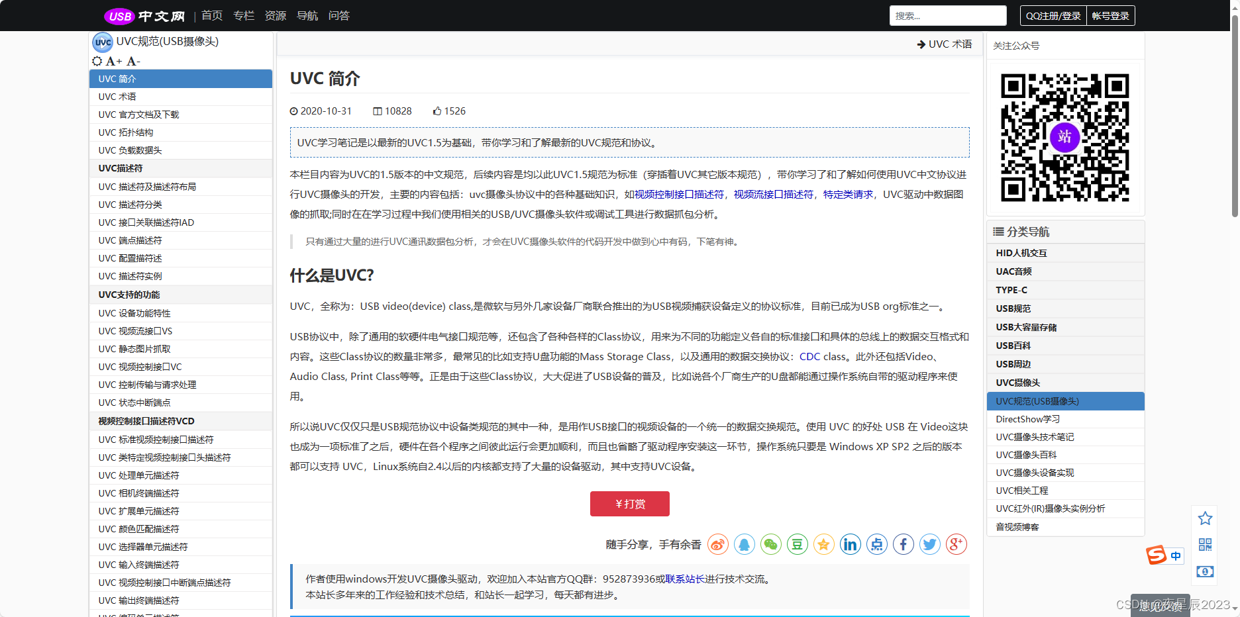This screenshot has height=617, width=1240.
Task: Open 音视频博客 category
Action: (x=1066, y=527)
